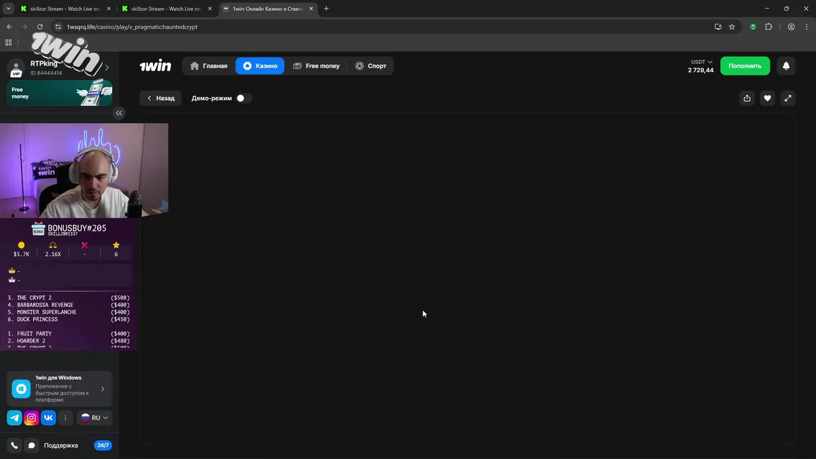
Task: Open VK social link
Action: (48, 418)
